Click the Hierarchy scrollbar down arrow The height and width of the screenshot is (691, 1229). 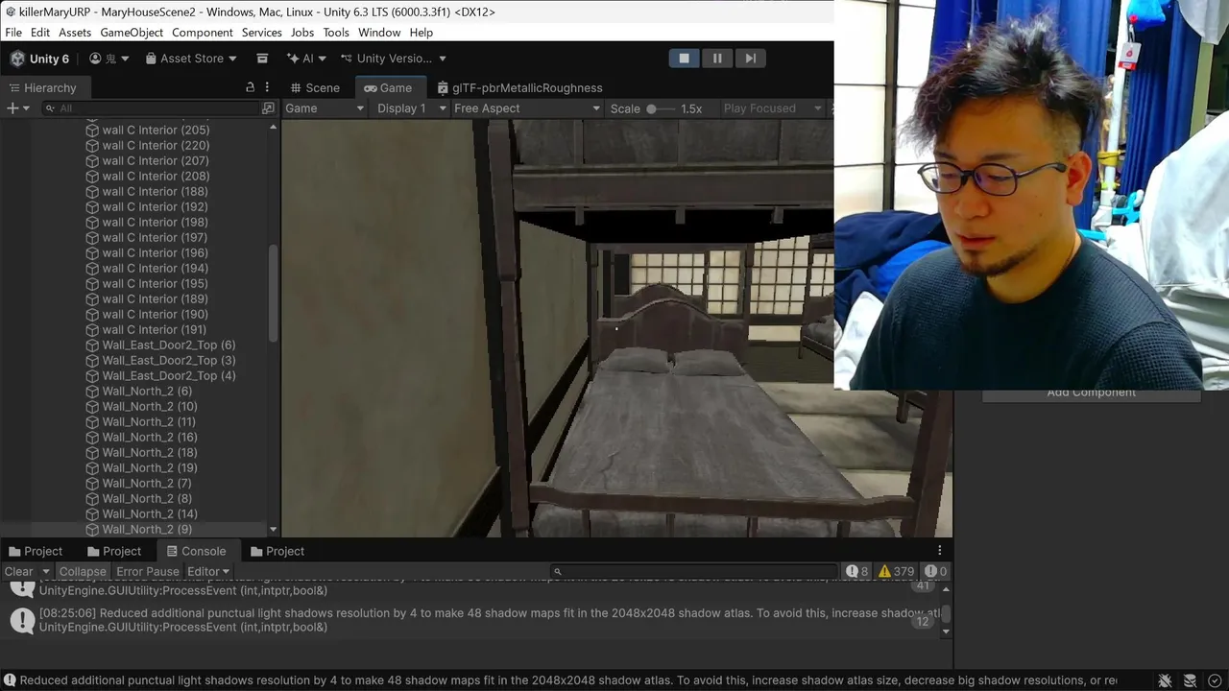click(274, 530)
